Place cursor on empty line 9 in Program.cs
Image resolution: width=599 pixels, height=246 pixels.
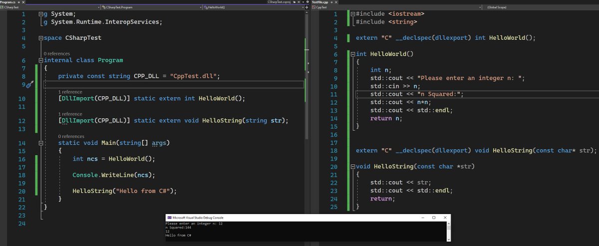174,84
